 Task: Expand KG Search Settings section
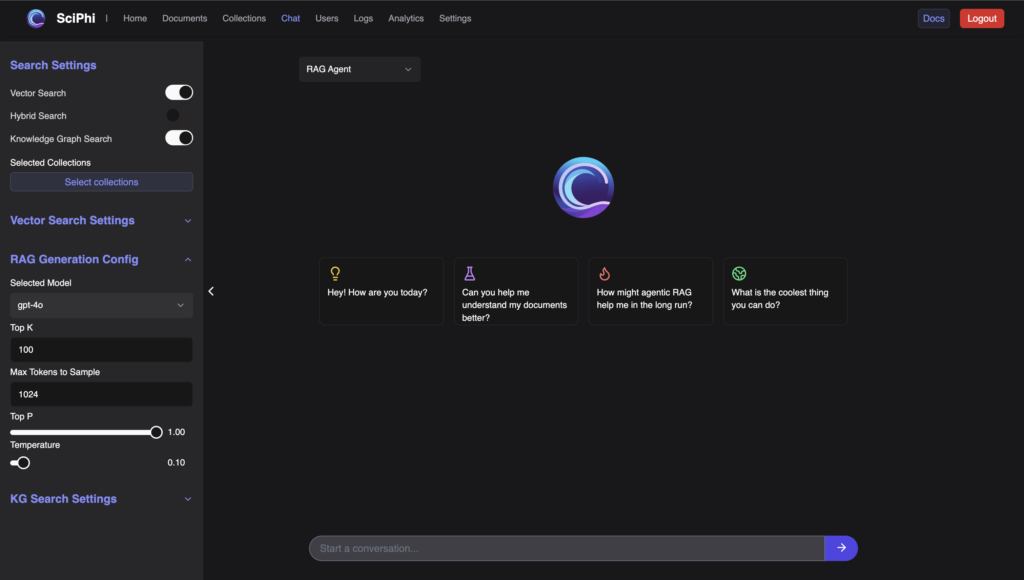click(x=101, y=499)
